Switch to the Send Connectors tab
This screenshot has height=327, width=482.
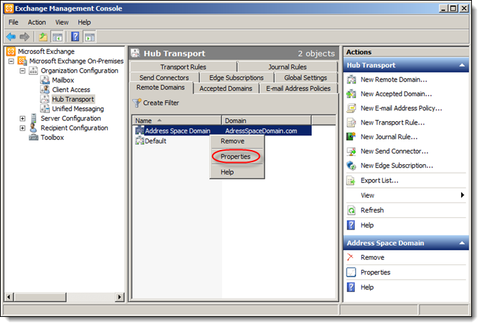[164, 78]
